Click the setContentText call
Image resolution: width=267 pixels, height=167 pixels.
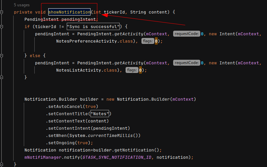[x=67, y=121]
